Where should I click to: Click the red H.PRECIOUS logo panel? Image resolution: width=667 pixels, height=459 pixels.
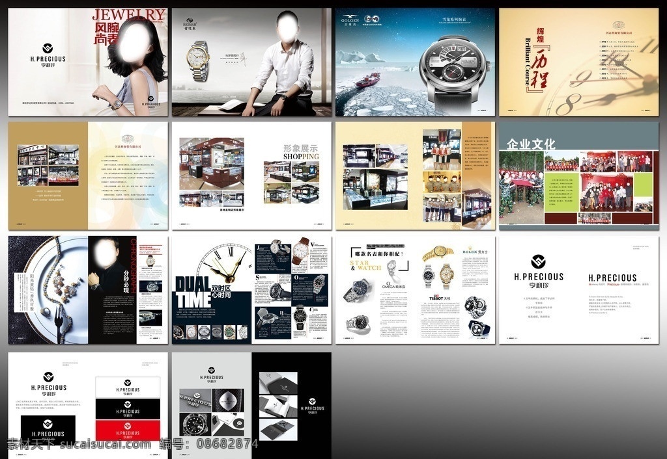pos(128,430)
